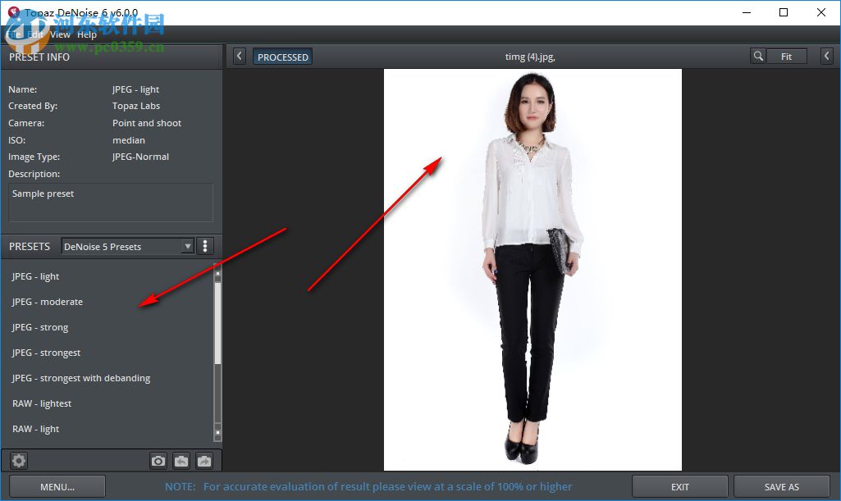841x501 pixels.
Task: Click the processed image preview
Action: pyautogui.click(x=532, y=270)
